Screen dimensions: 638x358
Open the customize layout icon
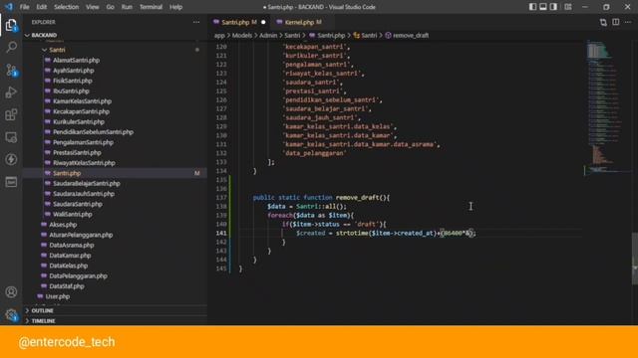(568, 7)
